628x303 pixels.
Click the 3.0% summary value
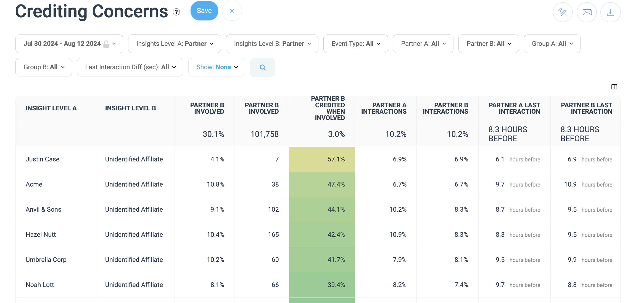336,134
